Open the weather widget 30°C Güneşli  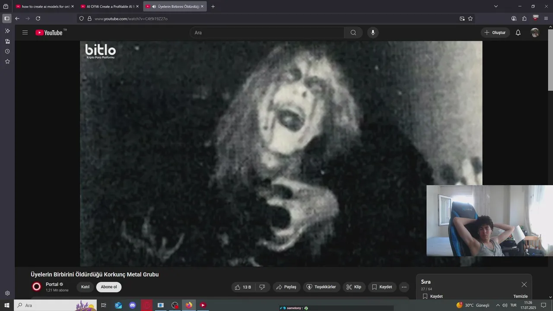click(x=473, y=305)
